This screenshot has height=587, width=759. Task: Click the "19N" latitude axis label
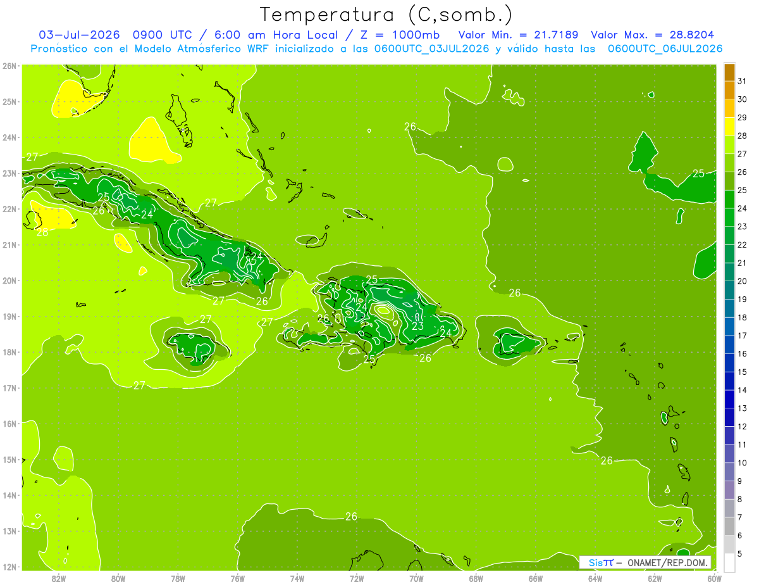9,317
